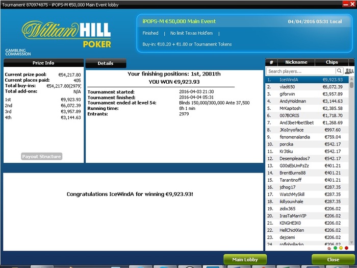Select player row IrasTaManVIP
The width and height of the screenshot is (357, 268).
pyautogui.click(x=307, y=216)
